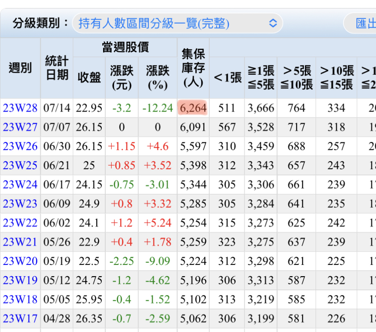This screenshot has width=376, height=332.
Task: Select cell 3,273 in 23W22 row
Action: tap(261, 223)
